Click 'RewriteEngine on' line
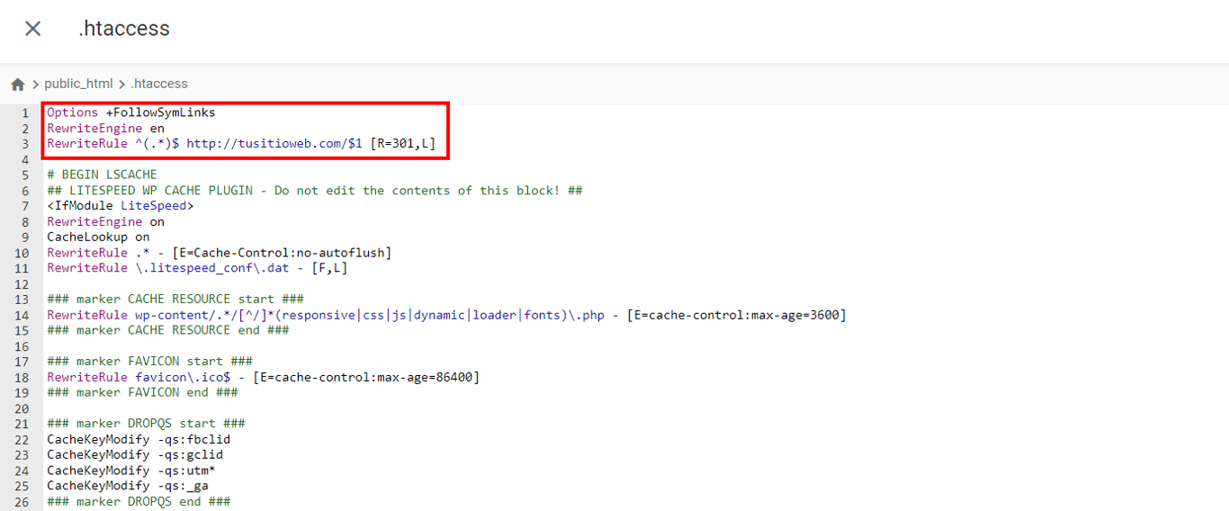 106,221
